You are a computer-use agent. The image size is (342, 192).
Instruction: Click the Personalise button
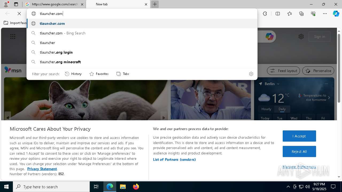(318, 71)
